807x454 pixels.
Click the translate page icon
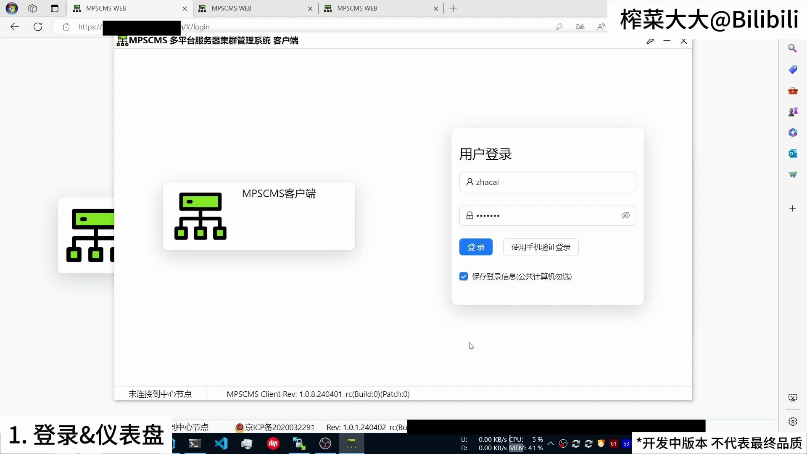[x=580, y=27]
